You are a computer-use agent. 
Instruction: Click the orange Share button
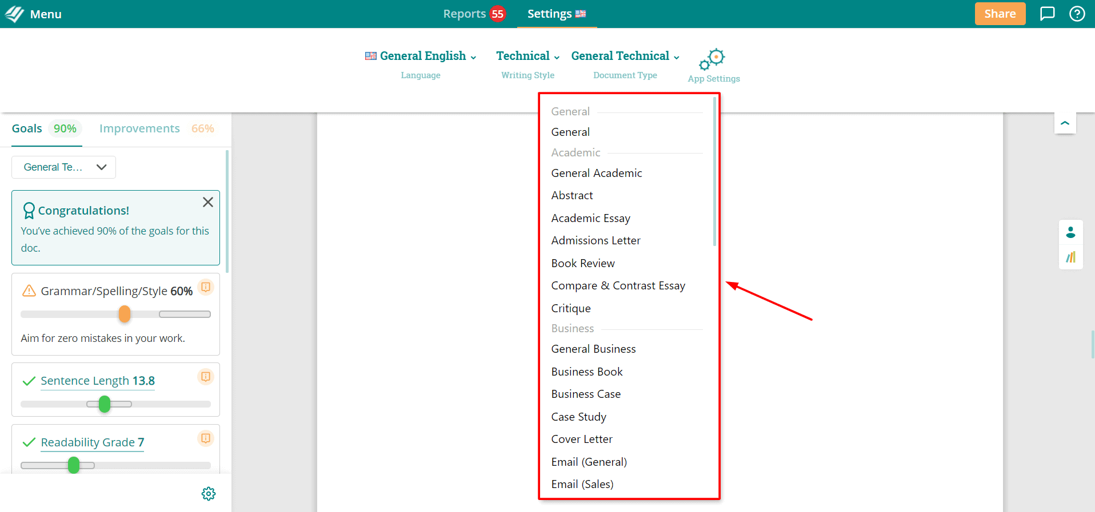(1000, 14)
